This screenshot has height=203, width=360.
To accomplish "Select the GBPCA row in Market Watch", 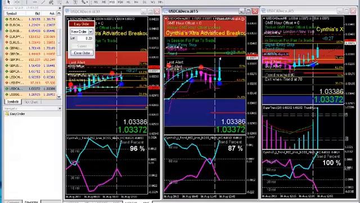I will (30, 72).
